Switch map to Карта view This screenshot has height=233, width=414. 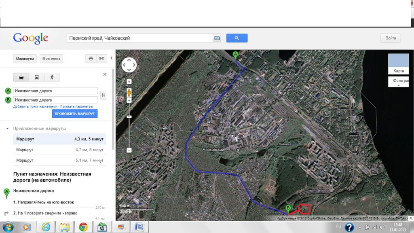[x=398, y=64]
